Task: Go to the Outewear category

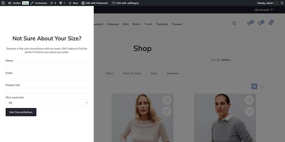Action: coord(113,24)
